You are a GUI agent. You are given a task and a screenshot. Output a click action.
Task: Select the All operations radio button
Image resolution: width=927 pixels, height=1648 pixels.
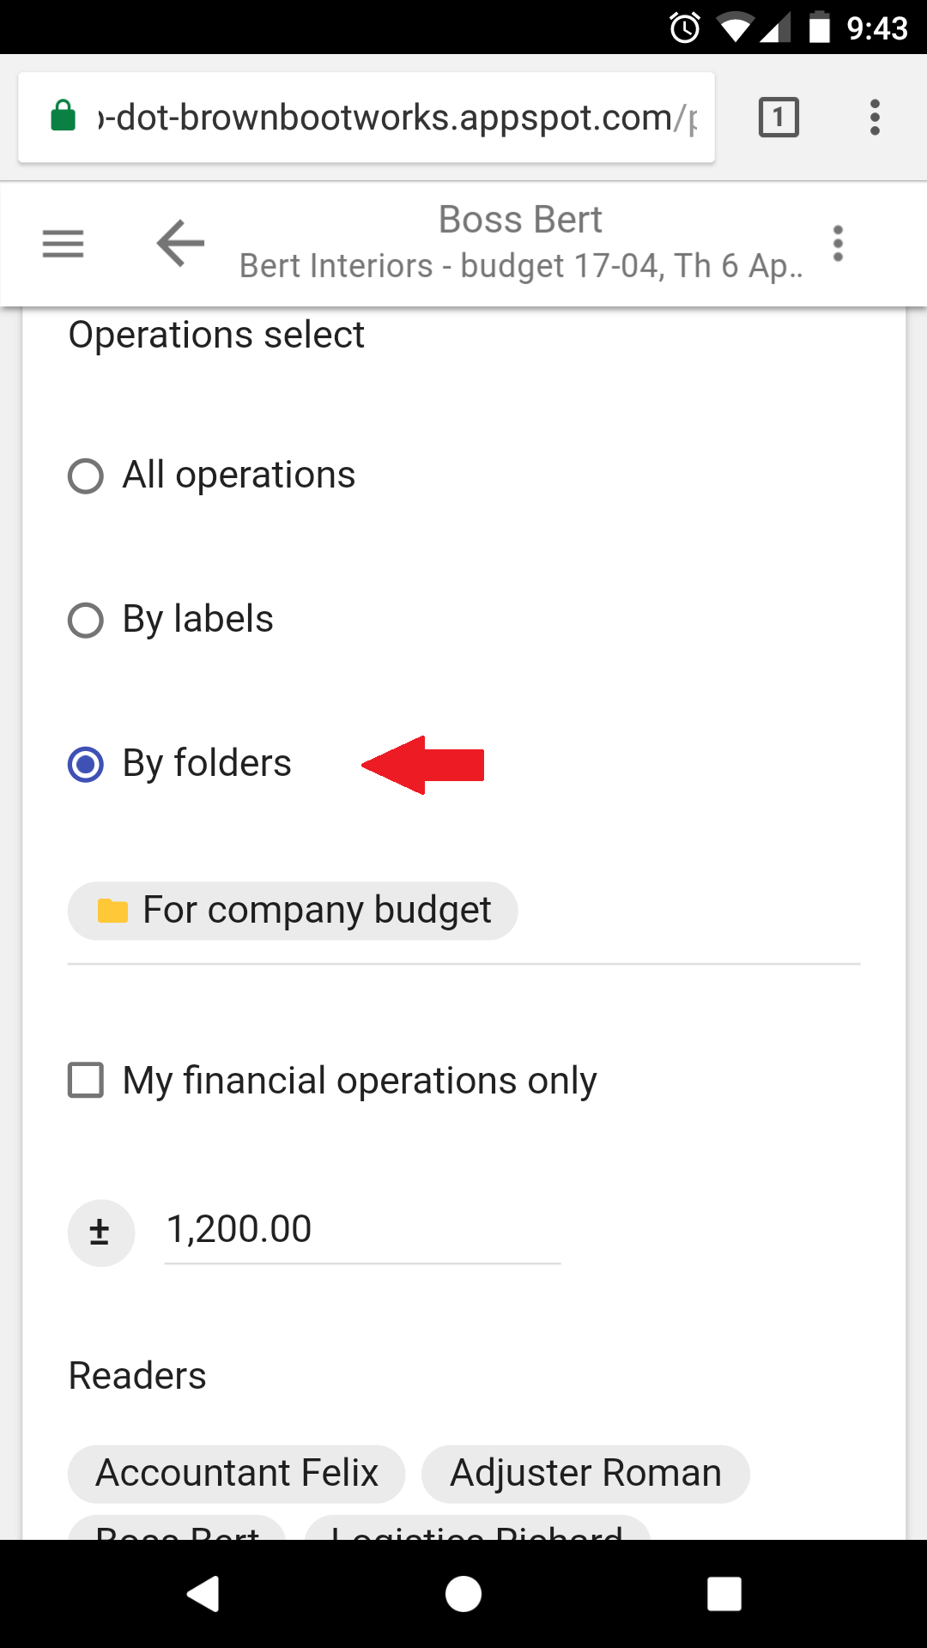86,476
